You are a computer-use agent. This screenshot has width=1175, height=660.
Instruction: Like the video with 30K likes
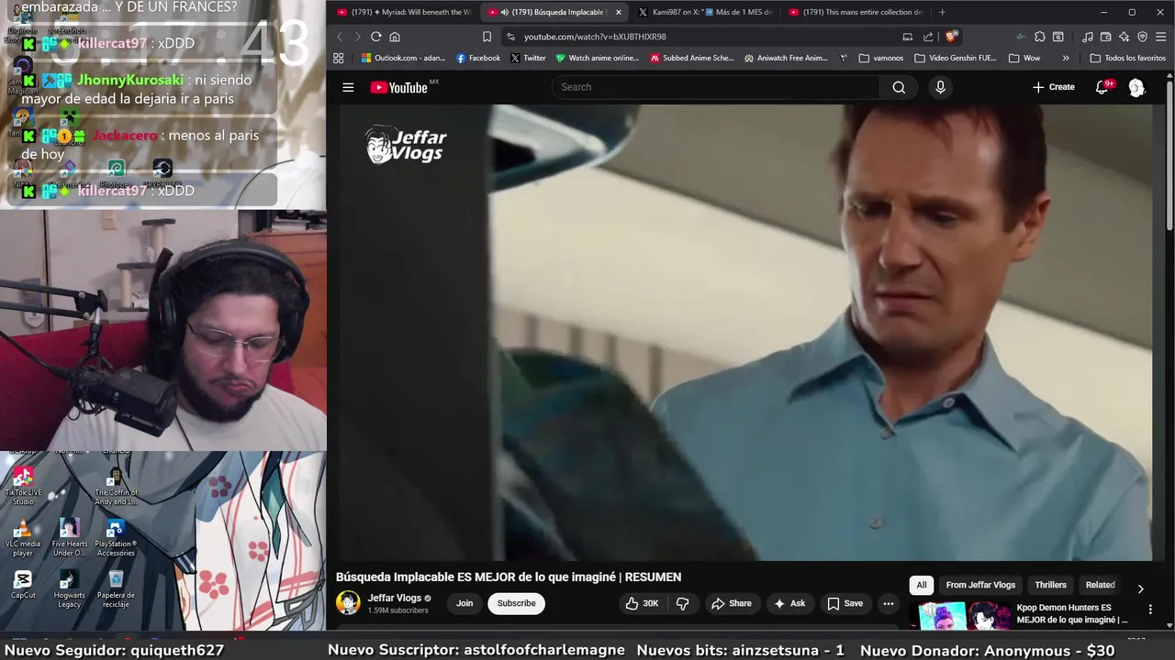(x=642, y=603)
